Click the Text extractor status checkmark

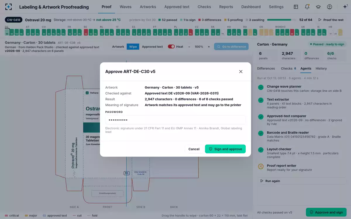pyautogui.click(x=261, y=100)
